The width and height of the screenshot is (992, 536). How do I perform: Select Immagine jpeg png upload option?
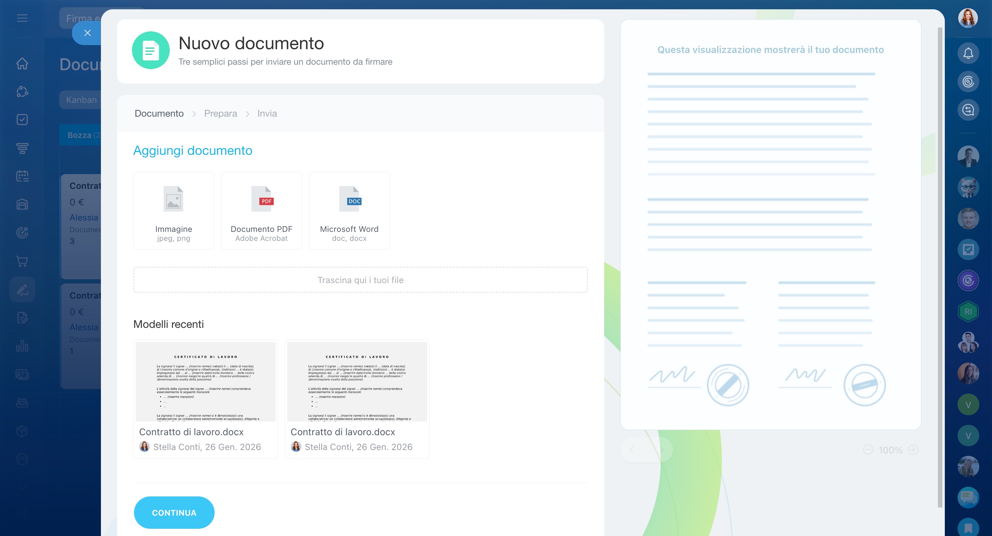click(x=173, y=211)
